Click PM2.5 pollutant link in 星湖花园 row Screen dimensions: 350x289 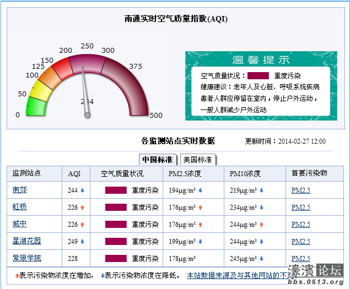(x=301, y=242)
